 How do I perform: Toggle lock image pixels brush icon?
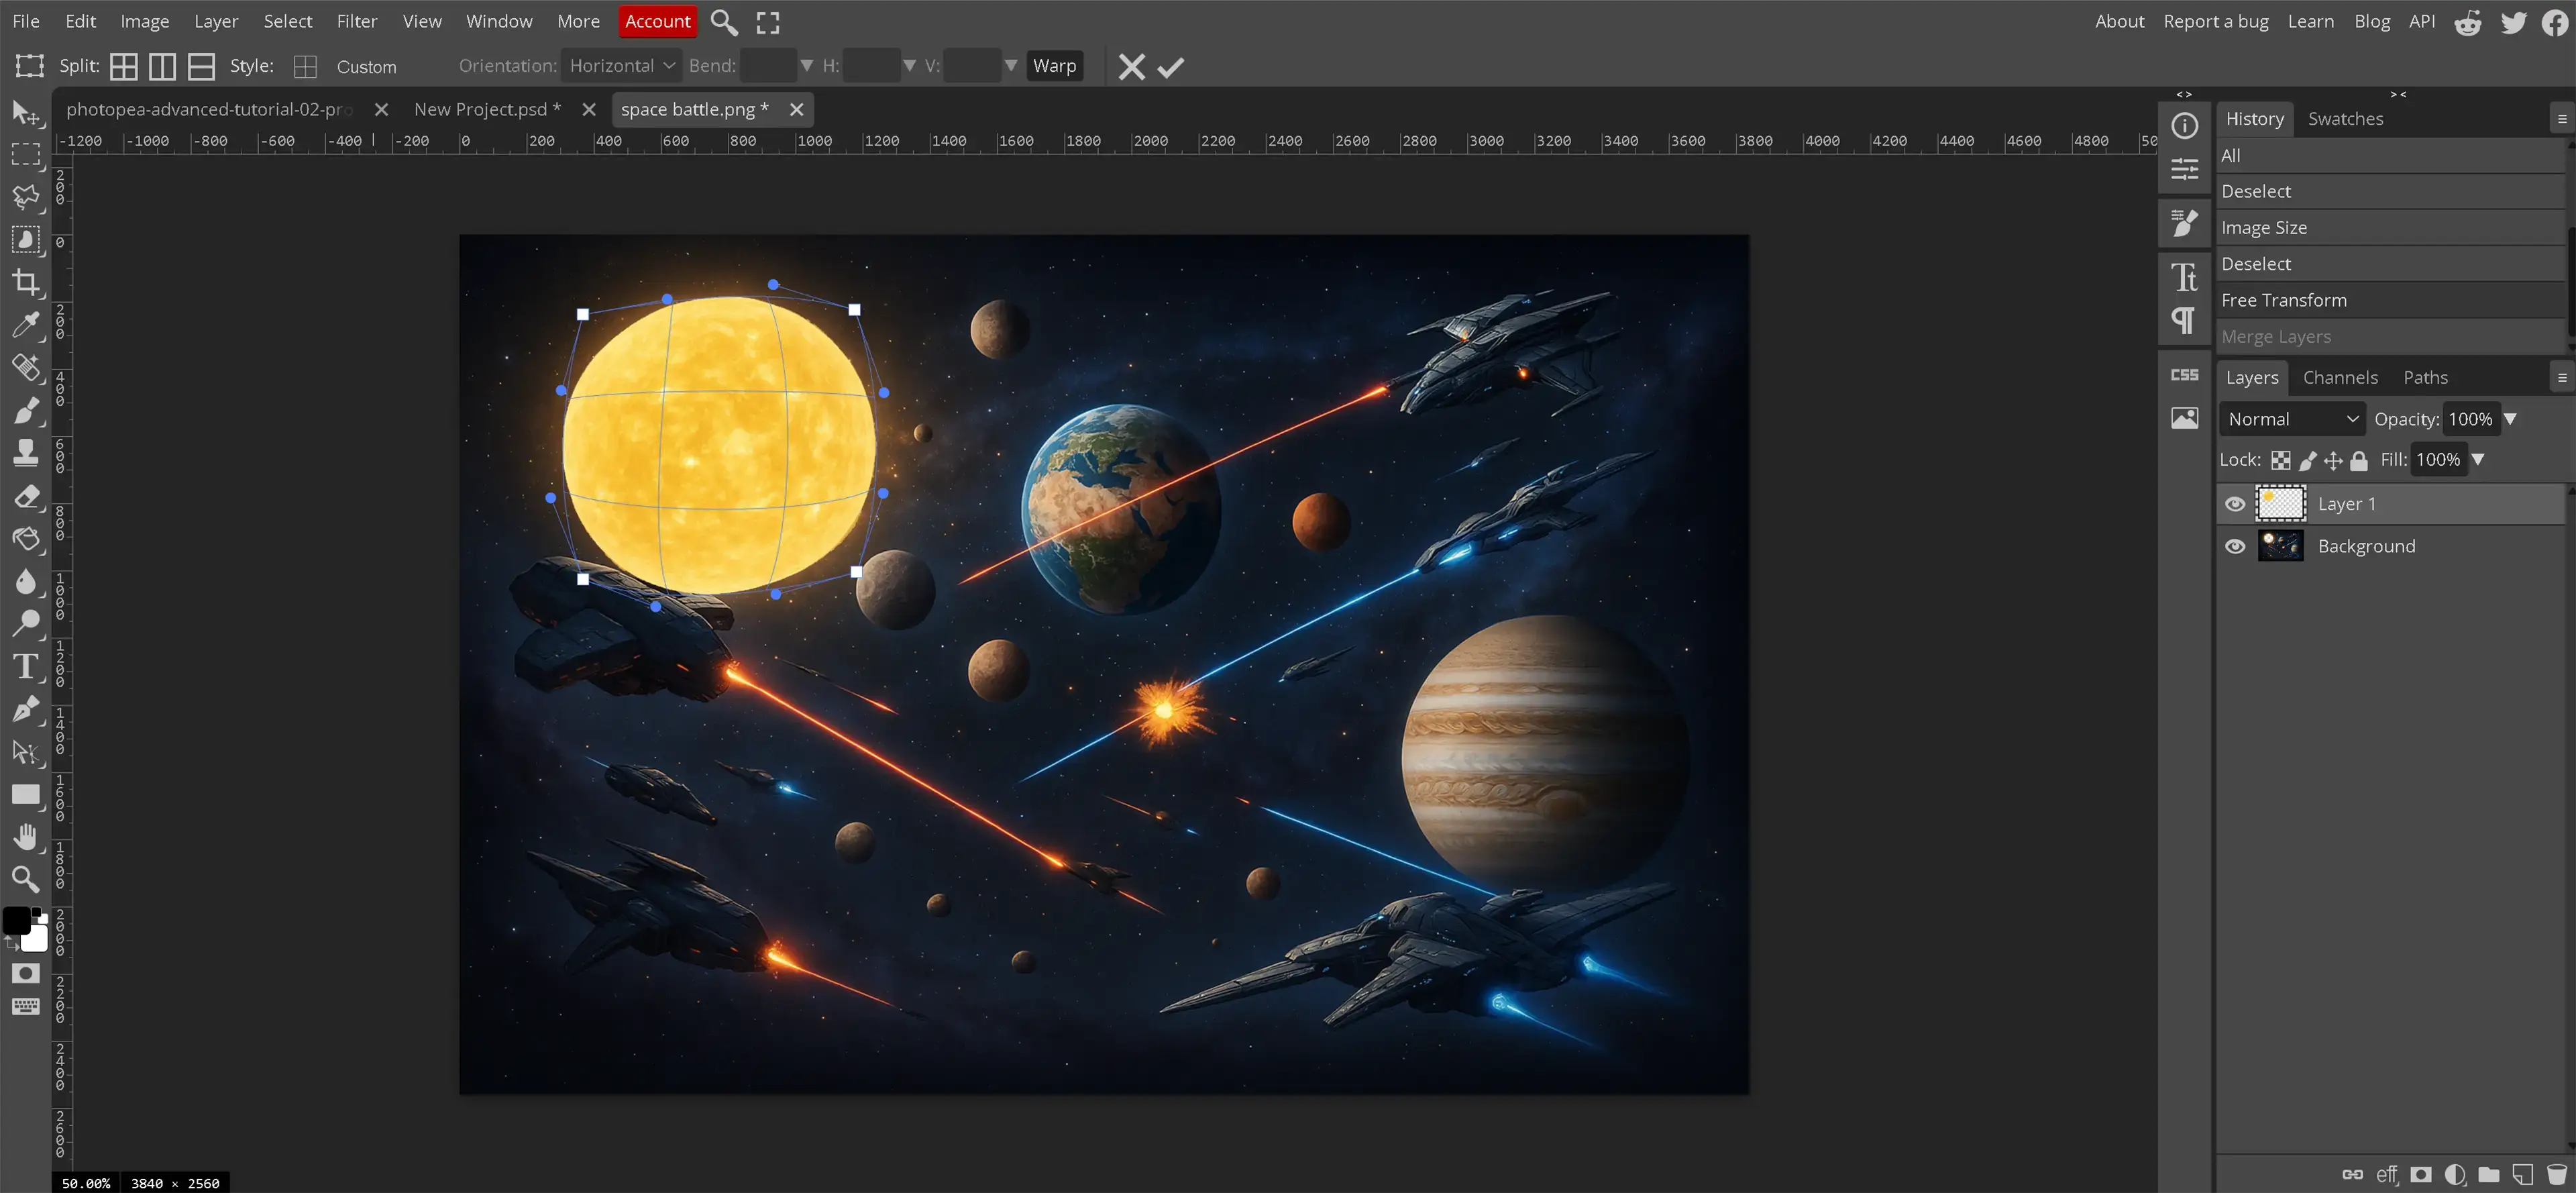point(2307,460)
